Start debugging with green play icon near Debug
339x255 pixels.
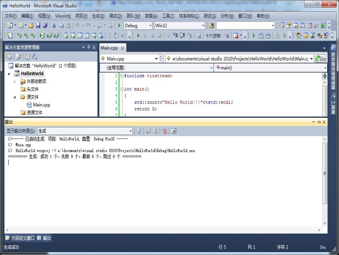119,26
